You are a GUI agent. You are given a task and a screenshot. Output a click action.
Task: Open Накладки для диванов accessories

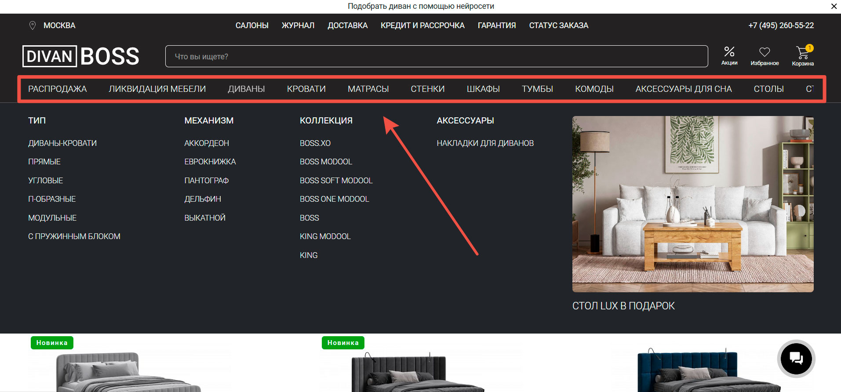[x=485, y=143]
